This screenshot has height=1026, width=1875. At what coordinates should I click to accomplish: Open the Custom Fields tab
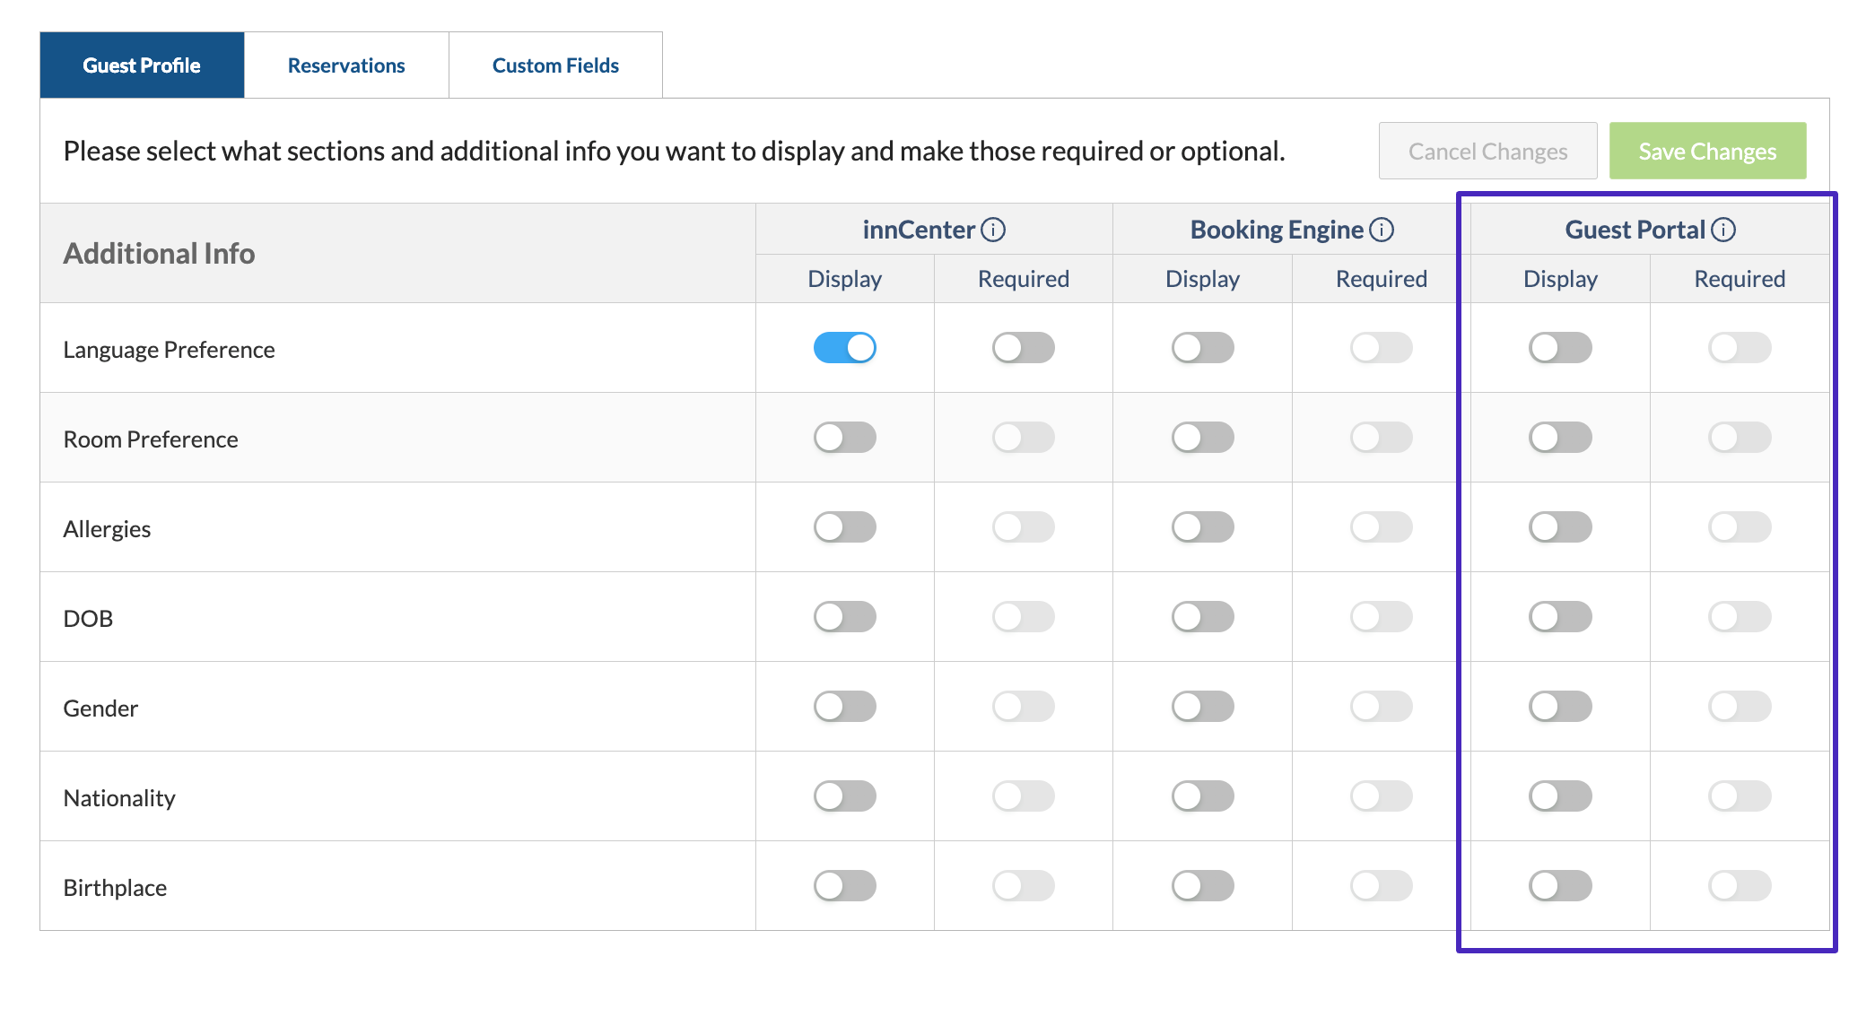(x=555, y=65)
